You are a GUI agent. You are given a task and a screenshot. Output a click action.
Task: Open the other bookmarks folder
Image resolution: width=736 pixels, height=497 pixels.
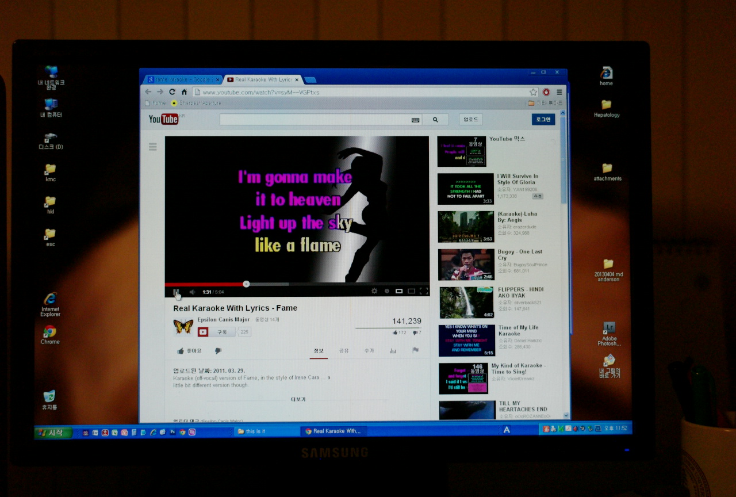point(546,103)
